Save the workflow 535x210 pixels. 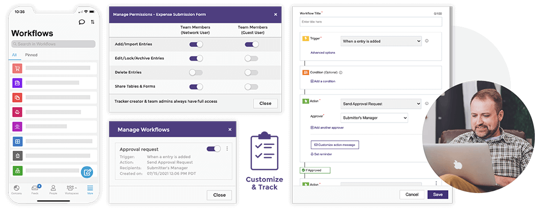click(438, 195)
